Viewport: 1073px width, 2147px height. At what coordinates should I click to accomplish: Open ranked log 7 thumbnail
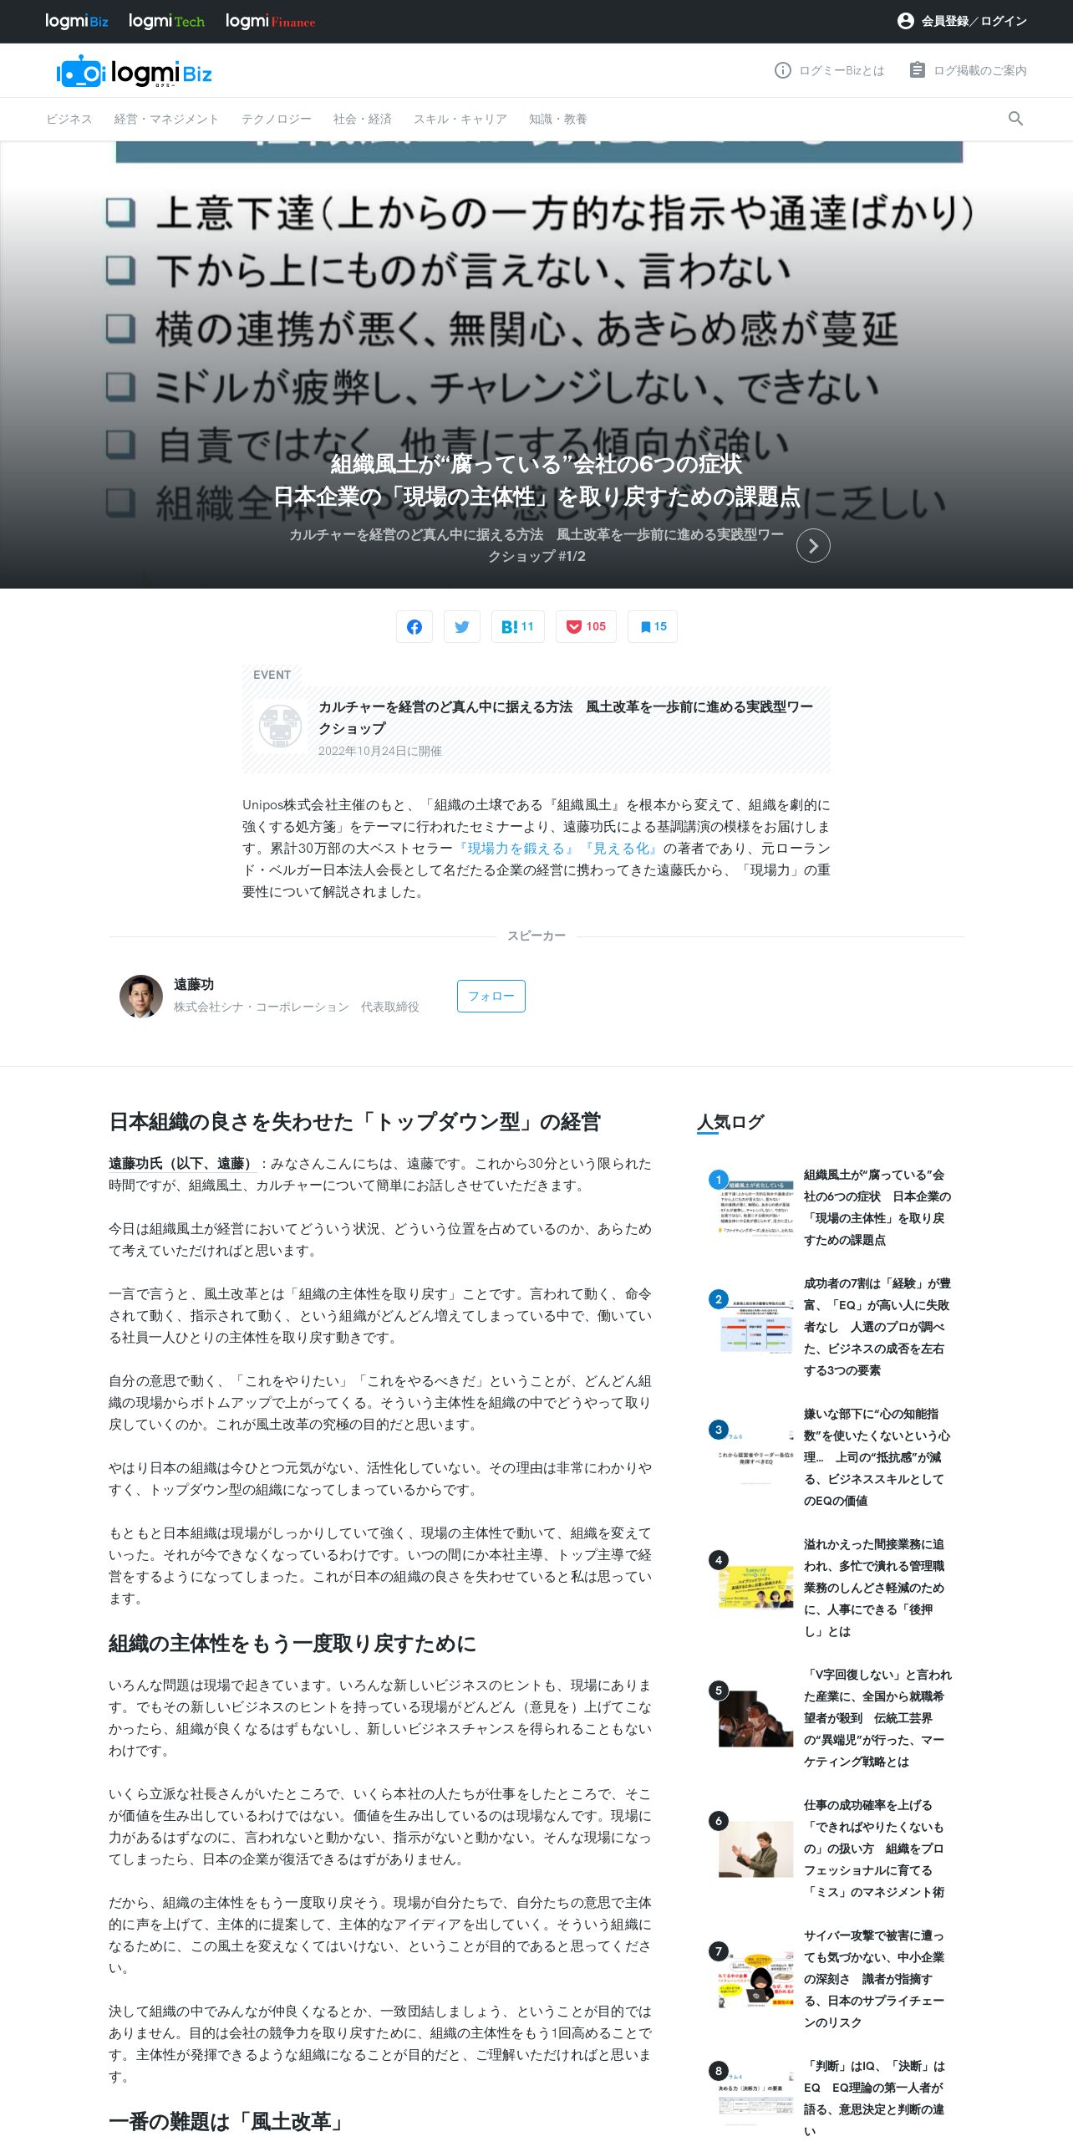(756, 1979)
